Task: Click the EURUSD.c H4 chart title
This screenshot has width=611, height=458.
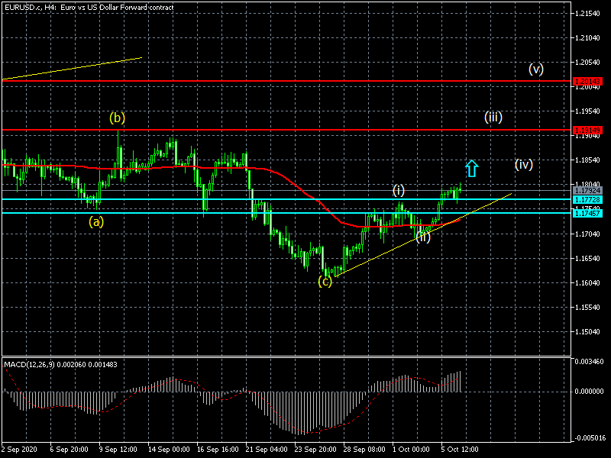Action: point(88,7)
